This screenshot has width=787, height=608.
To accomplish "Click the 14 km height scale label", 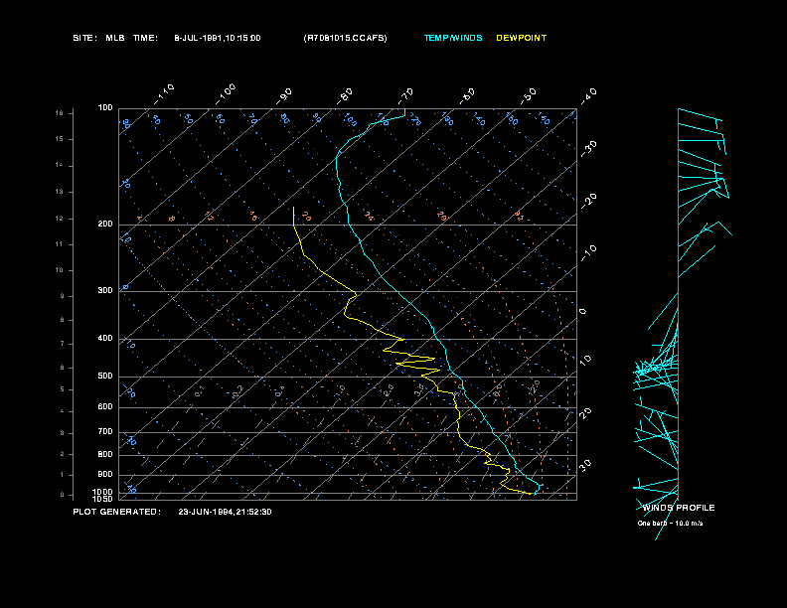I will tap(60, 165).
